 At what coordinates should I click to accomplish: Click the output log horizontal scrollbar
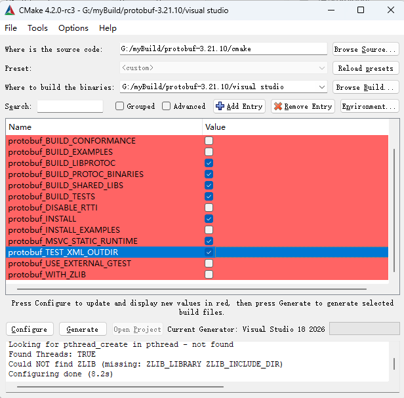click(120, 387)
